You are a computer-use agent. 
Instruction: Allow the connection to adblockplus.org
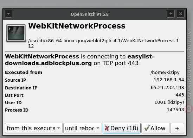pos(155,128)
